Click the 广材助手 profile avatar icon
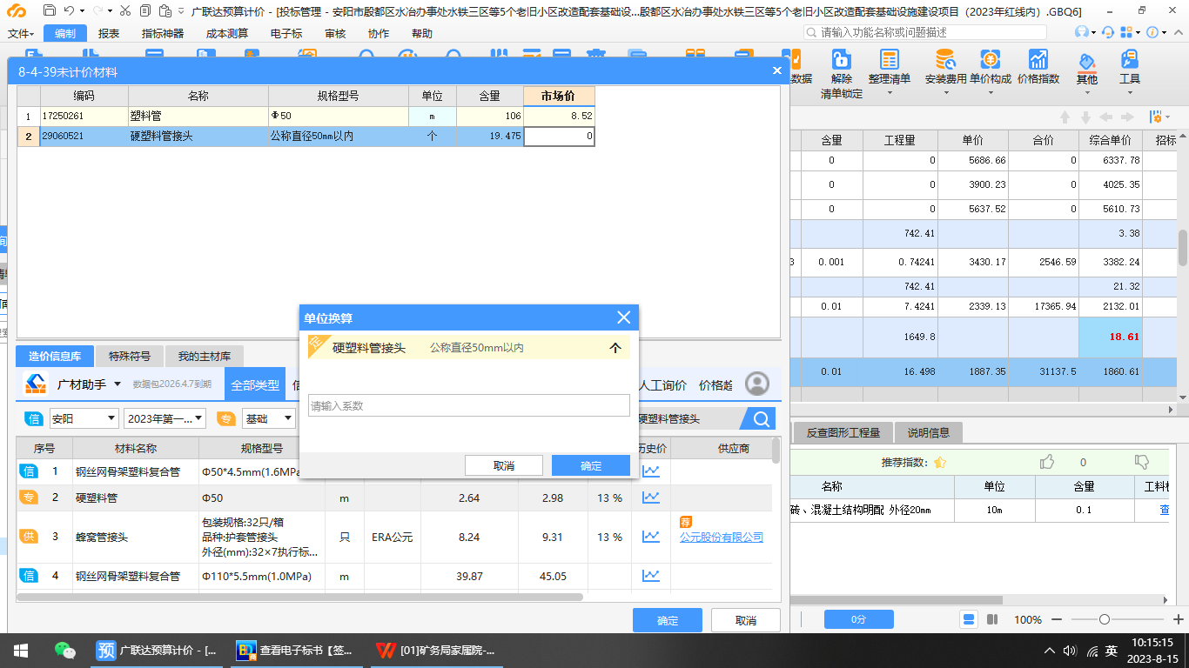This screenshot has width=1189, height=668. pyautogui.click(x=757, y=384)
